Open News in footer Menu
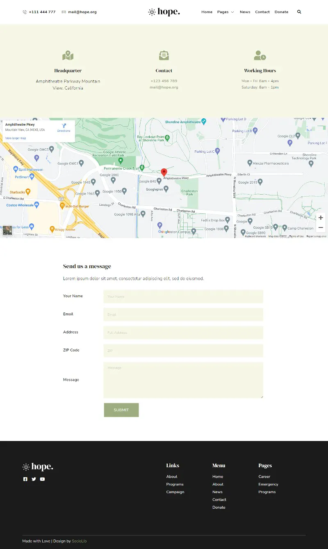The height and width of the screenshot is (549, 328). [217, 492]
